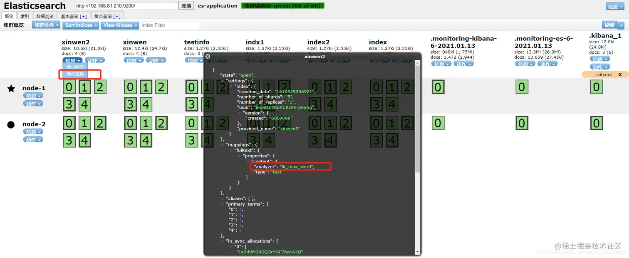Add a new 基本查询 tab with [+]
Image resolution: width=629 pixels, height=258 pixels.
point(84,16)
